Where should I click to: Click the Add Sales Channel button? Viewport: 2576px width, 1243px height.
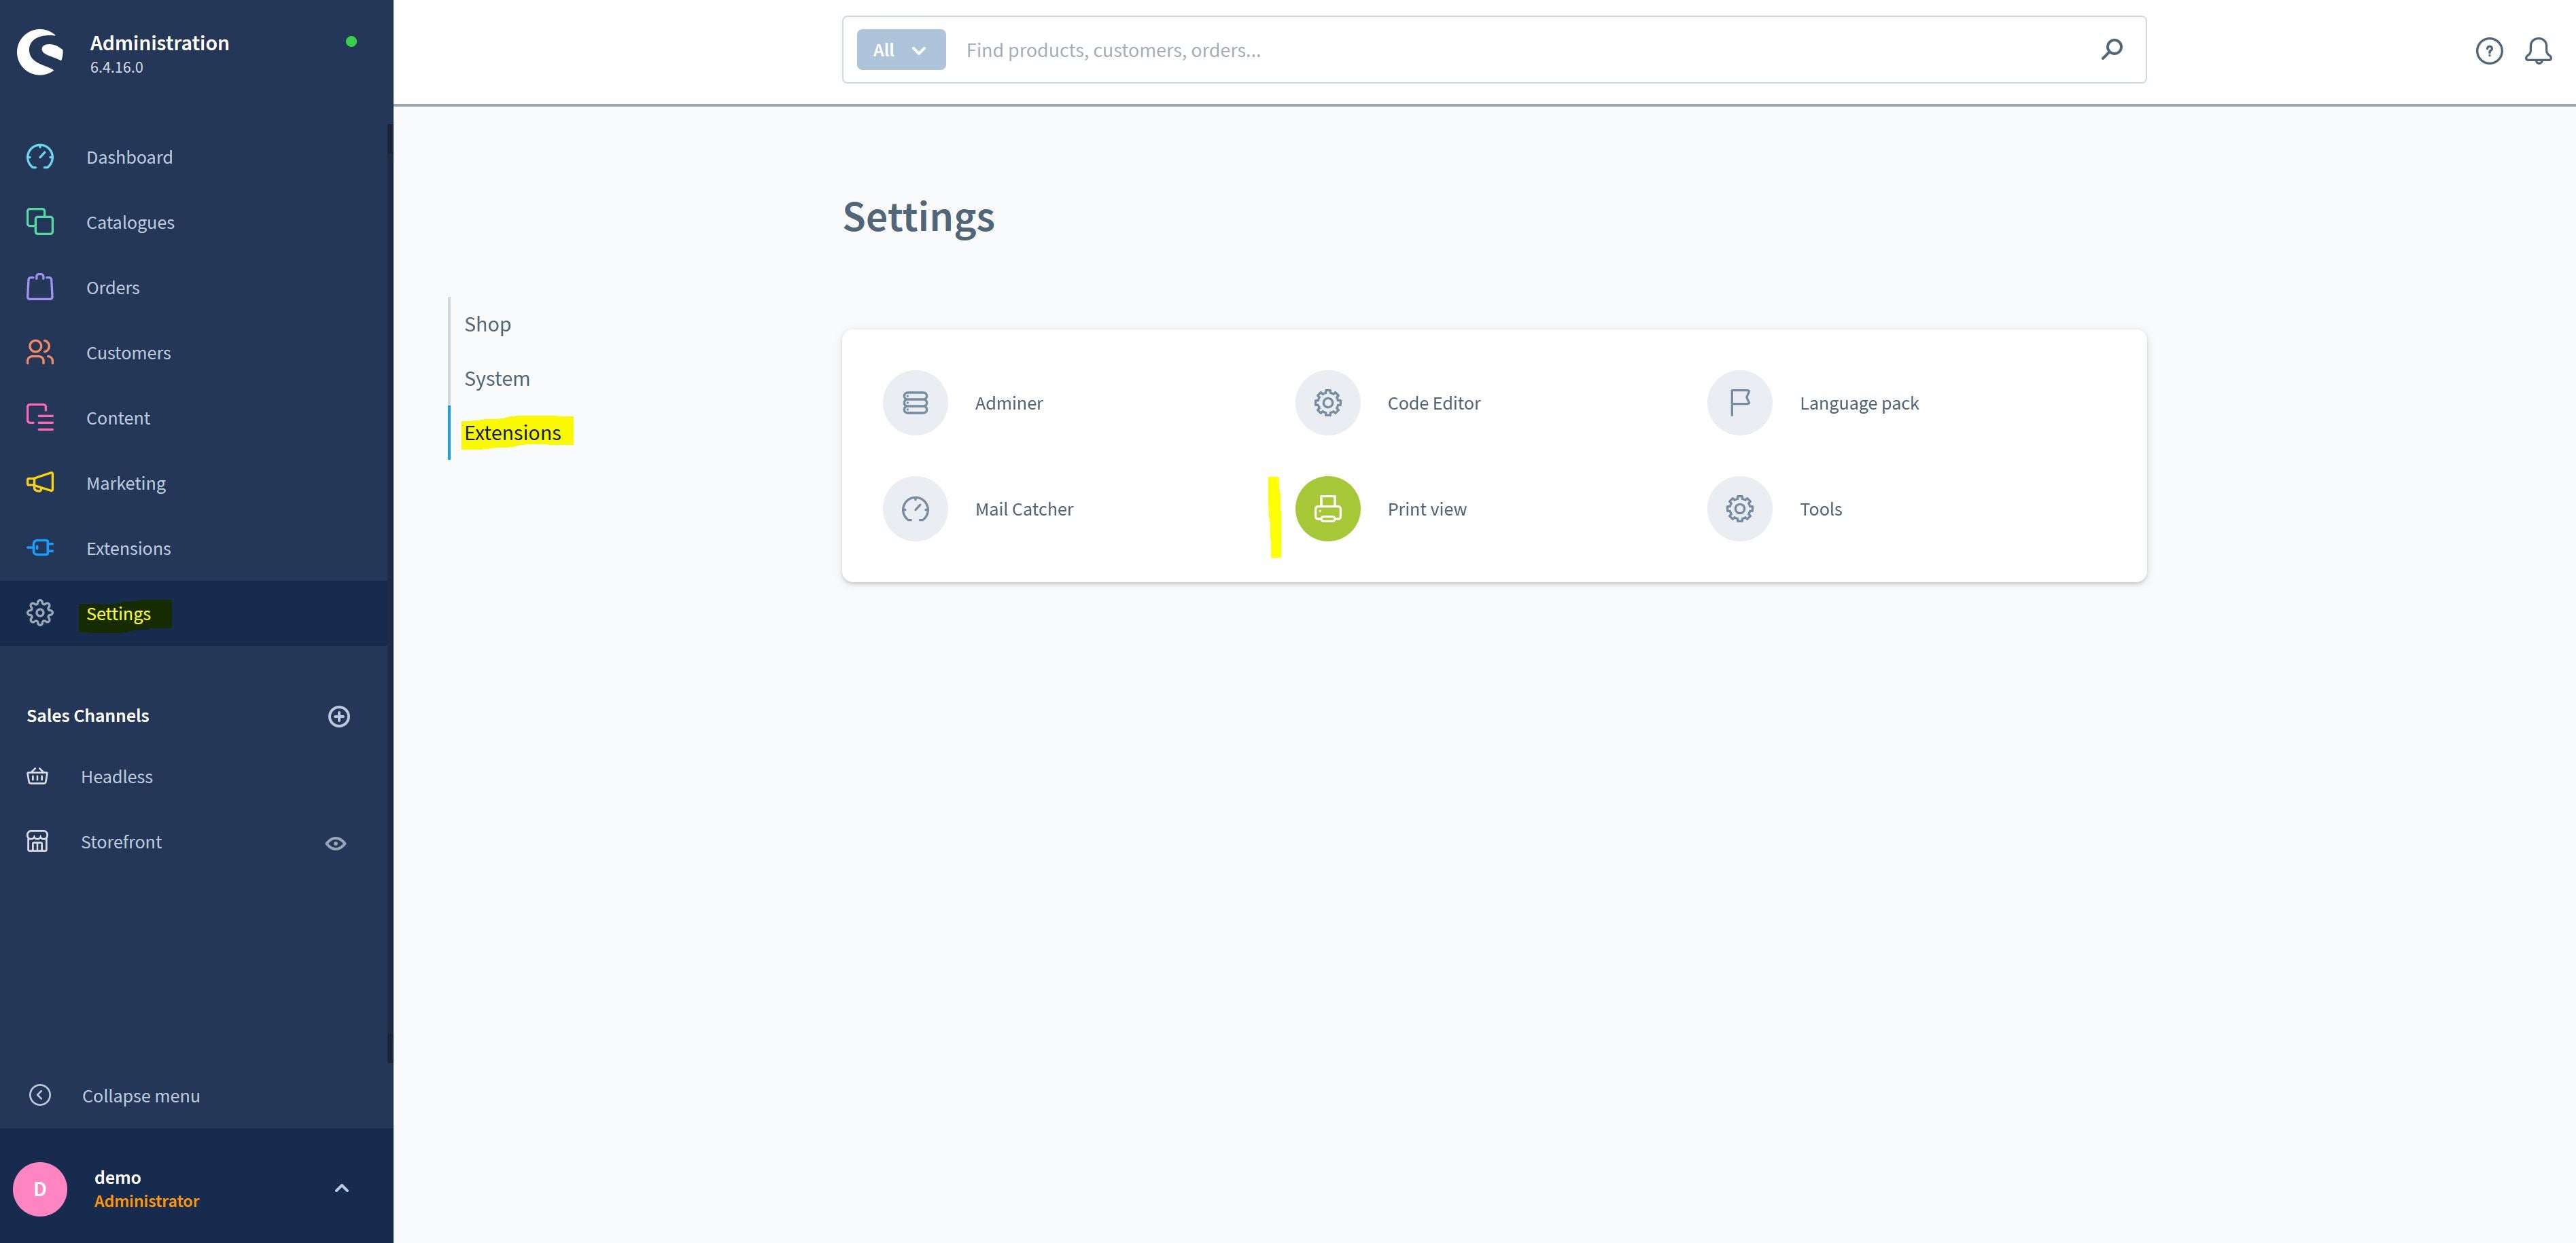pos(338,716)
